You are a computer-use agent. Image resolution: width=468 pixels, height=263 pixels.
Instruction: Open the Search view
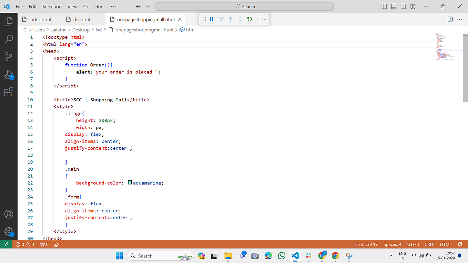coord(9,39)
